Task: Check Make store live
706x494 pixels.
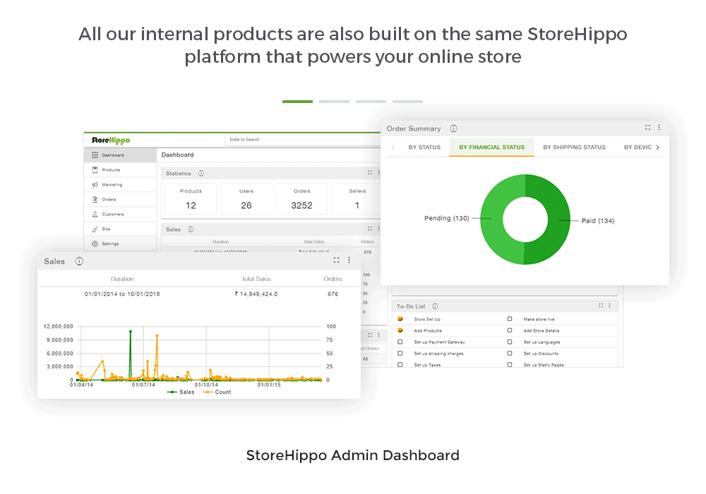Action: (510, 319)
